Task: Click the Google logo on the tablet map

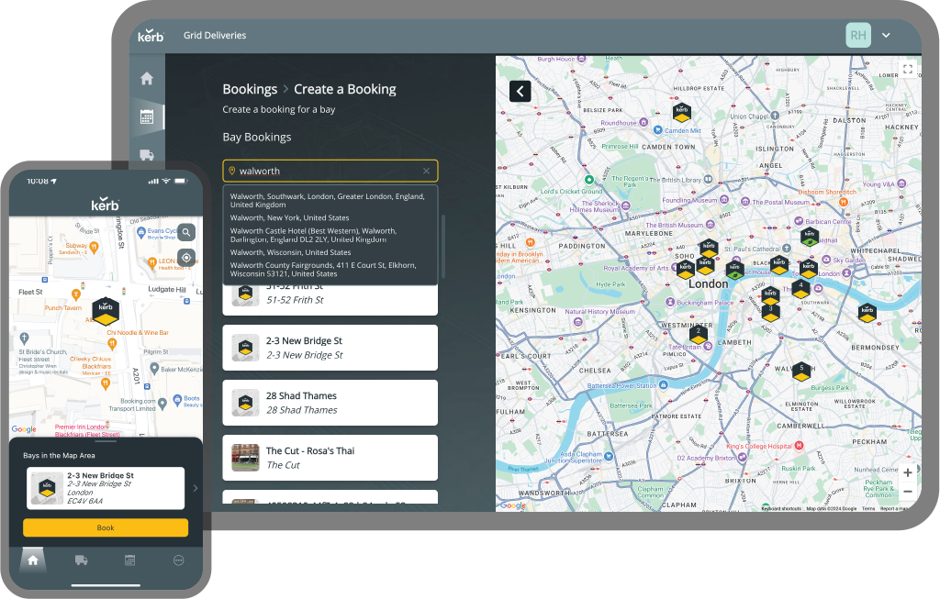Action: [x=513, y=505]
